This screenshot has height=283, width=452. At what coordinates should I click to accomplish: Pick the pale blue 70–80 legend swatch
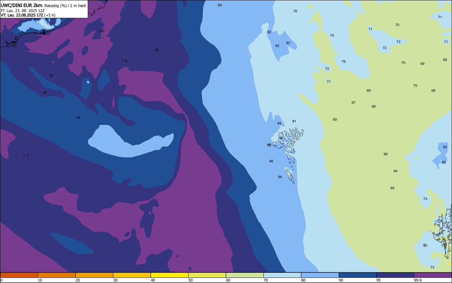point(282,275)
